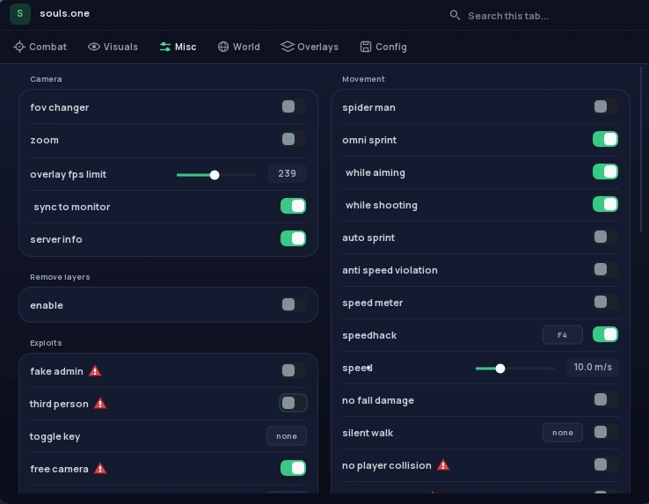Click warning icon next to fake admin

(95, 370)
